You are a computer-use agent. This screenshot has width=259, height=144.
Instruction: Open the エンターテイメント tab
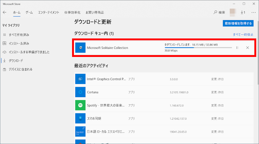tap(49, 13)
